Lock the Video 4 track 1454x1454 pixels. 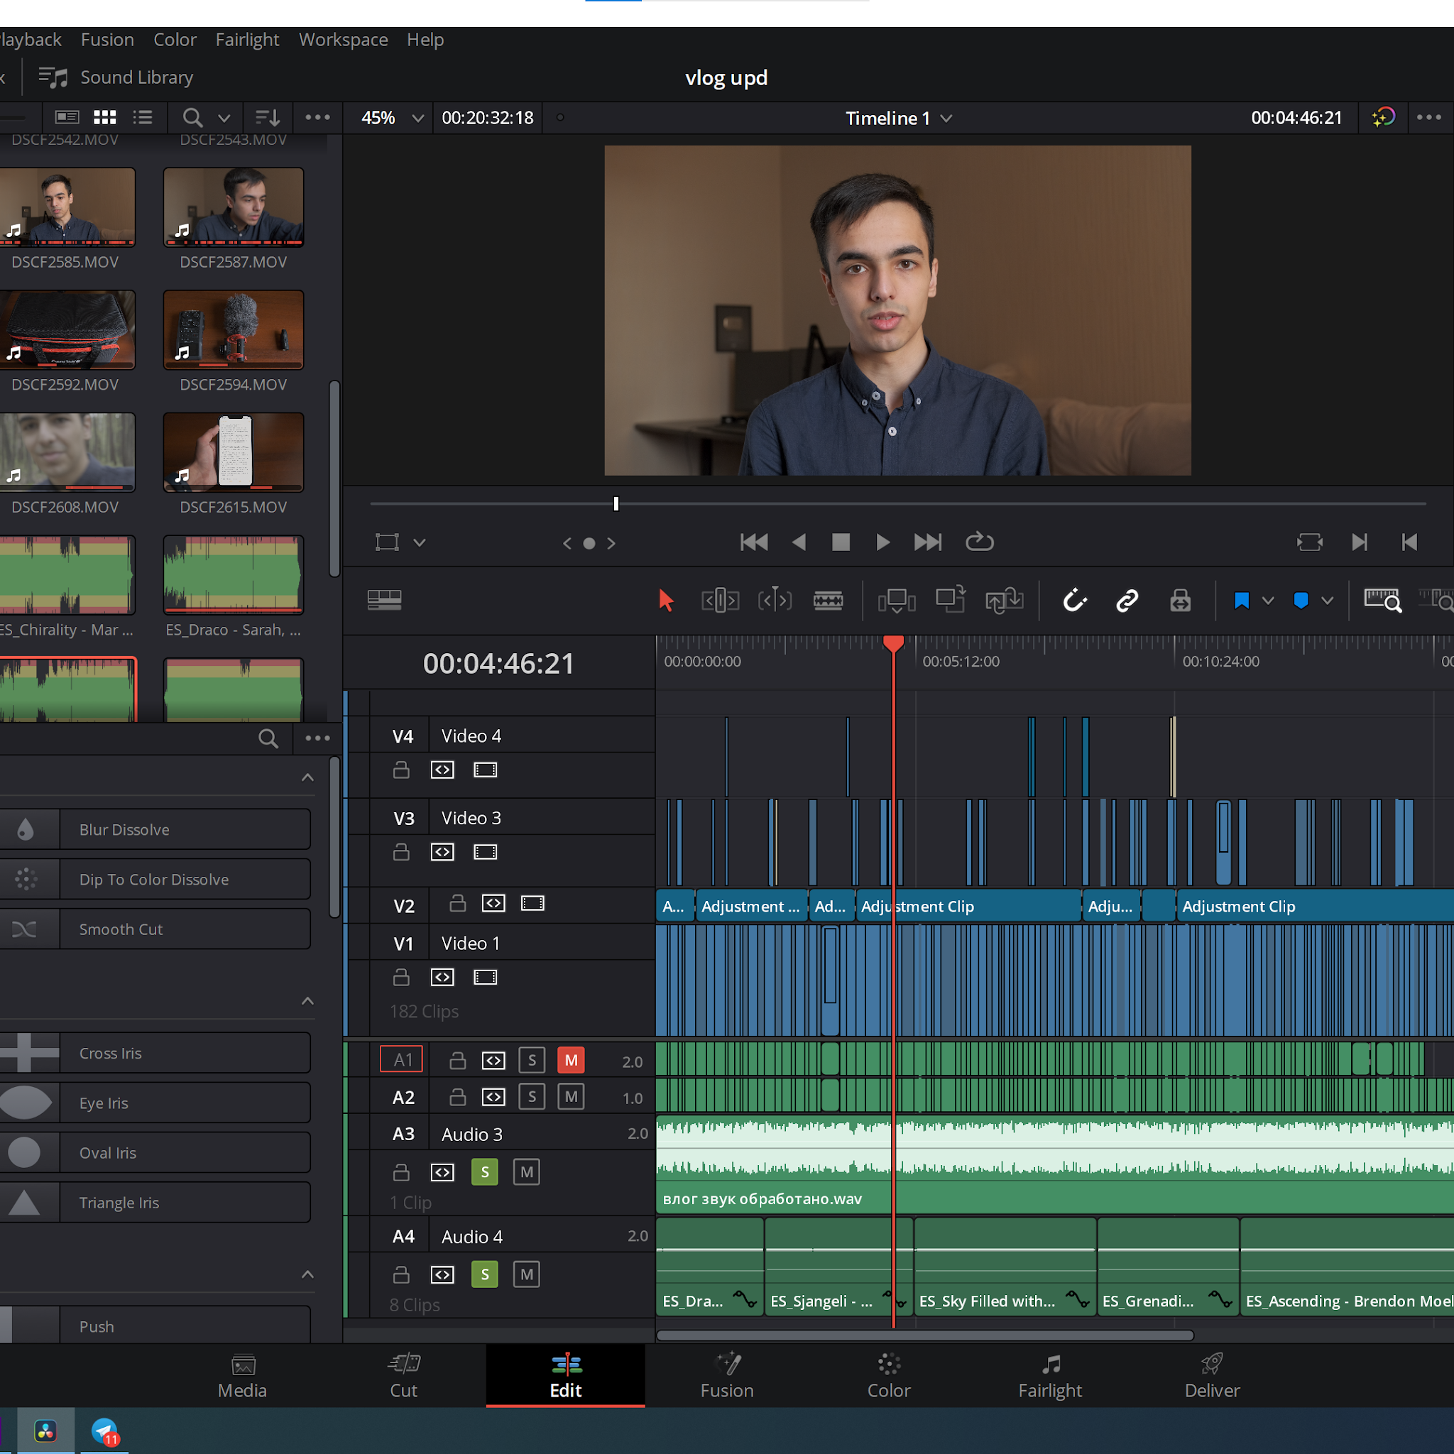tap(401, 770)
